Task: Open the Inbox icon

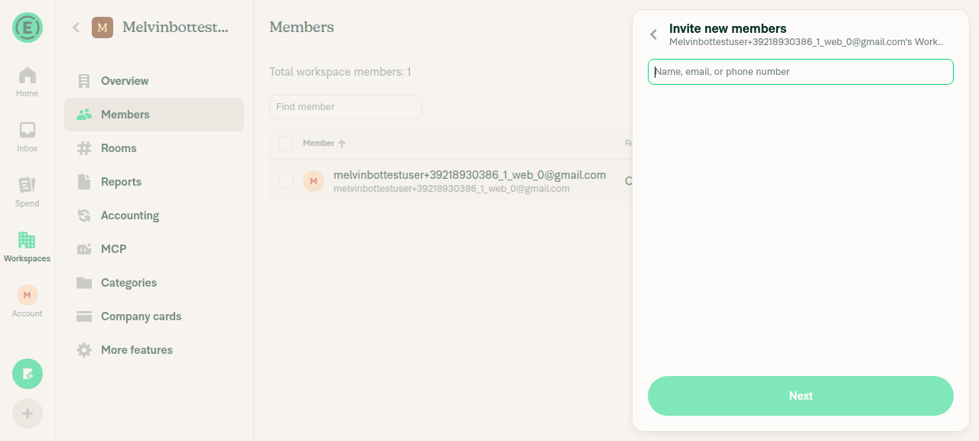Action: click(x=28, y=130)
